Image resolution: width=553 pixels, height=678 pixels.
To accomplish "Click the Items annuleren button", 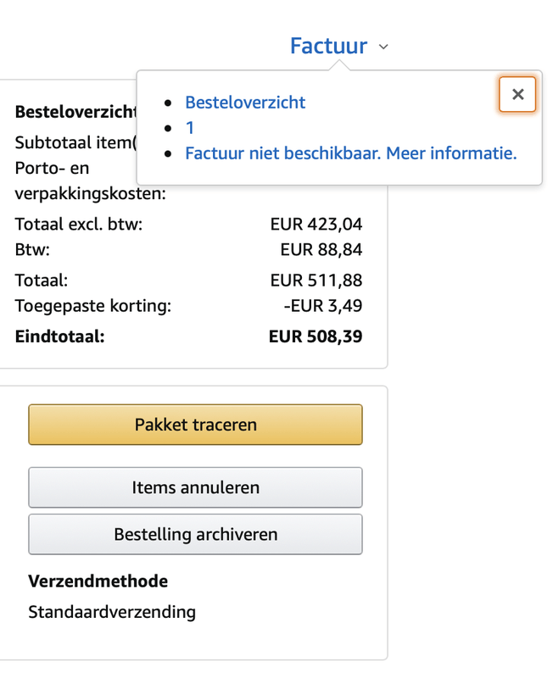I will pos(195,487).
